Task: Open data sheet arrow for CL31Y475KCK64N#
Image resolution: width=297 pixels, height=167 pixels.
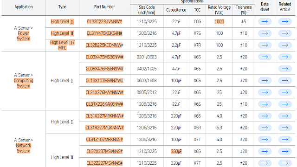Action: pos(265,33)
